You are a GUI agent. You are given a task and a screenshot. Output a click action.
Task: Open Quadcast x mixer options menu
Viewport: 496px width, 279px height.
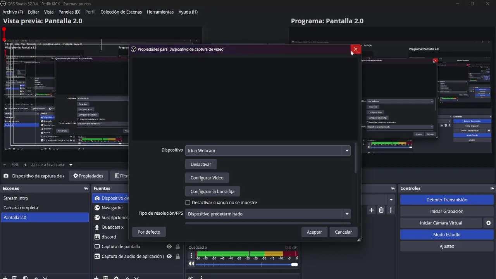point(191,255)
